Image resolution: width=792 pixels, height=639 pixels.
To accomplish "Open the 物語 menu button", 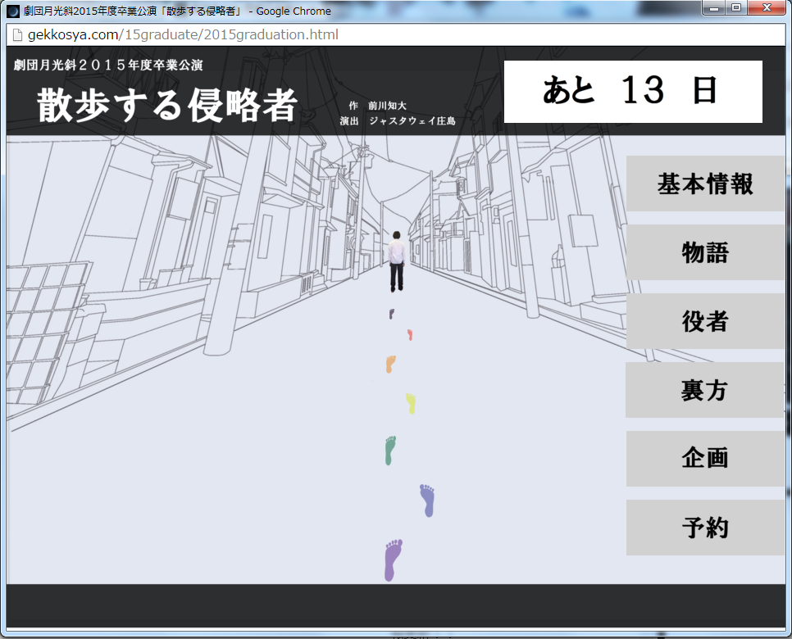I will pos(705,252).
